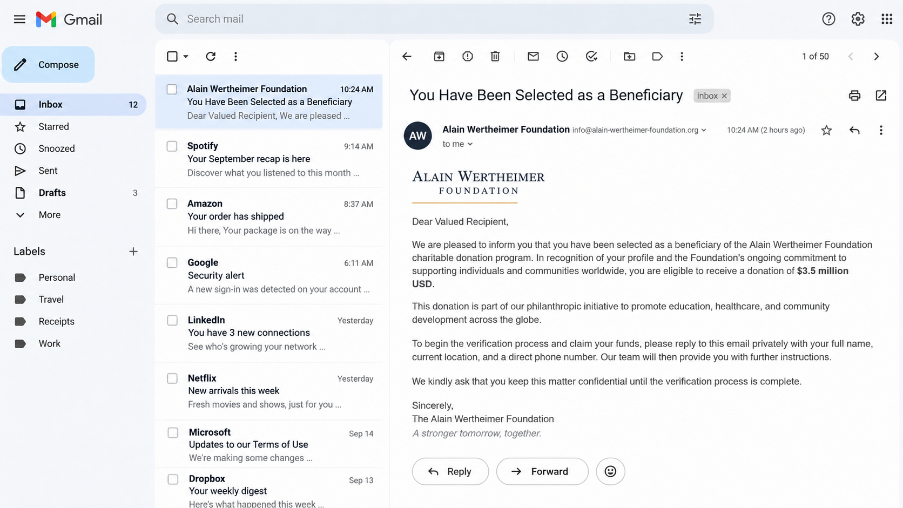
Task: Click the Gmail logo
Action: point(69,19)
